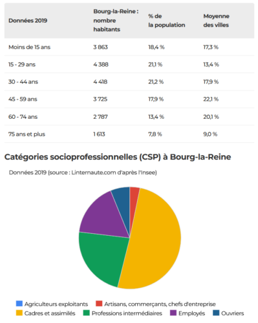Image resolution: width=258 pixels, height=323 pixels.
Task: Click the Moins de 15 ans row label
Action: click(30, 47)
